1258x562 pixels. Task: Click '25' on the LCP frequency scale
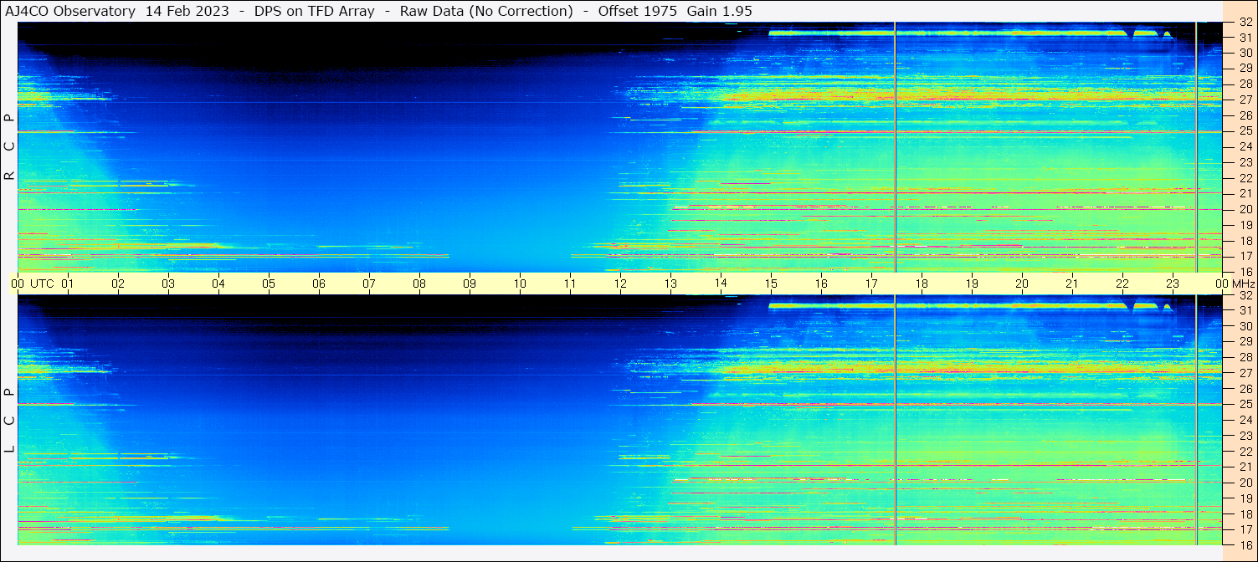1245,404
